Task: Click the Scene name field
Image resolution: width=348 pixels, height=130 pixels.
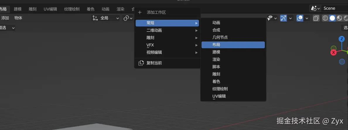Action: (x=335, y=9)
